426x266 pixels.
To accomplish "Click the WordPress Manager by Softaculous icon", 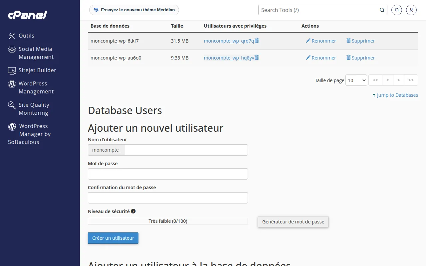I will (12, 126).
